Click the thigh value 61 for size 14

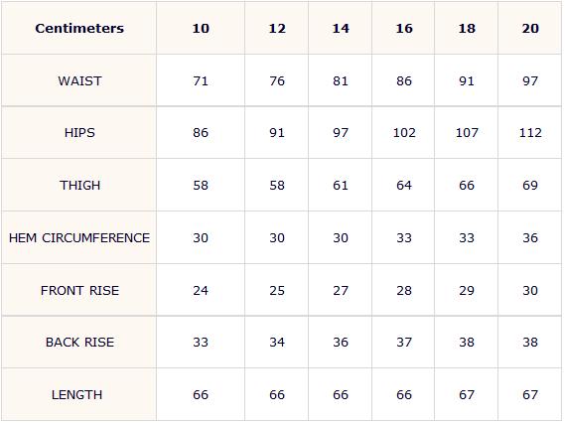tap(341, 186)
